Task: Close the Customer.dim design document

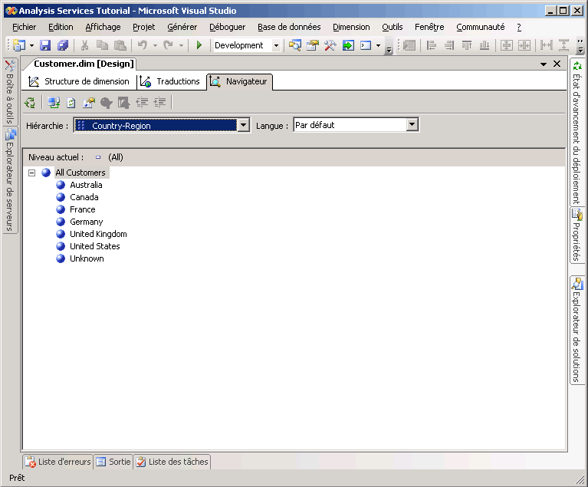Action: (x=557, y=64)
